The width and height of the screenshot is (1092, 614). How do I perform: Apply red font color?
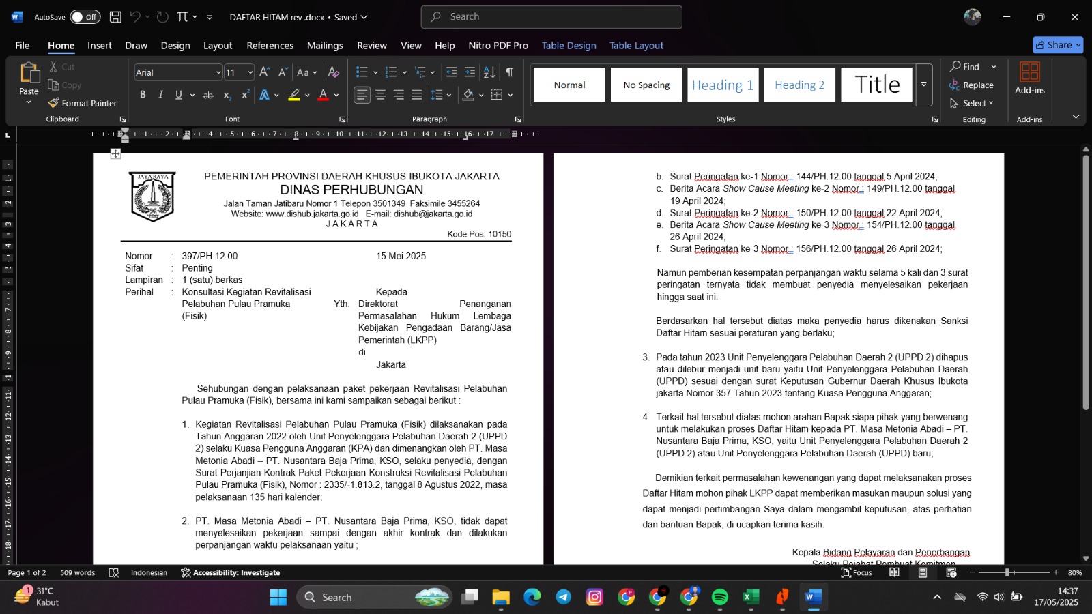click(x=324, y=95)
